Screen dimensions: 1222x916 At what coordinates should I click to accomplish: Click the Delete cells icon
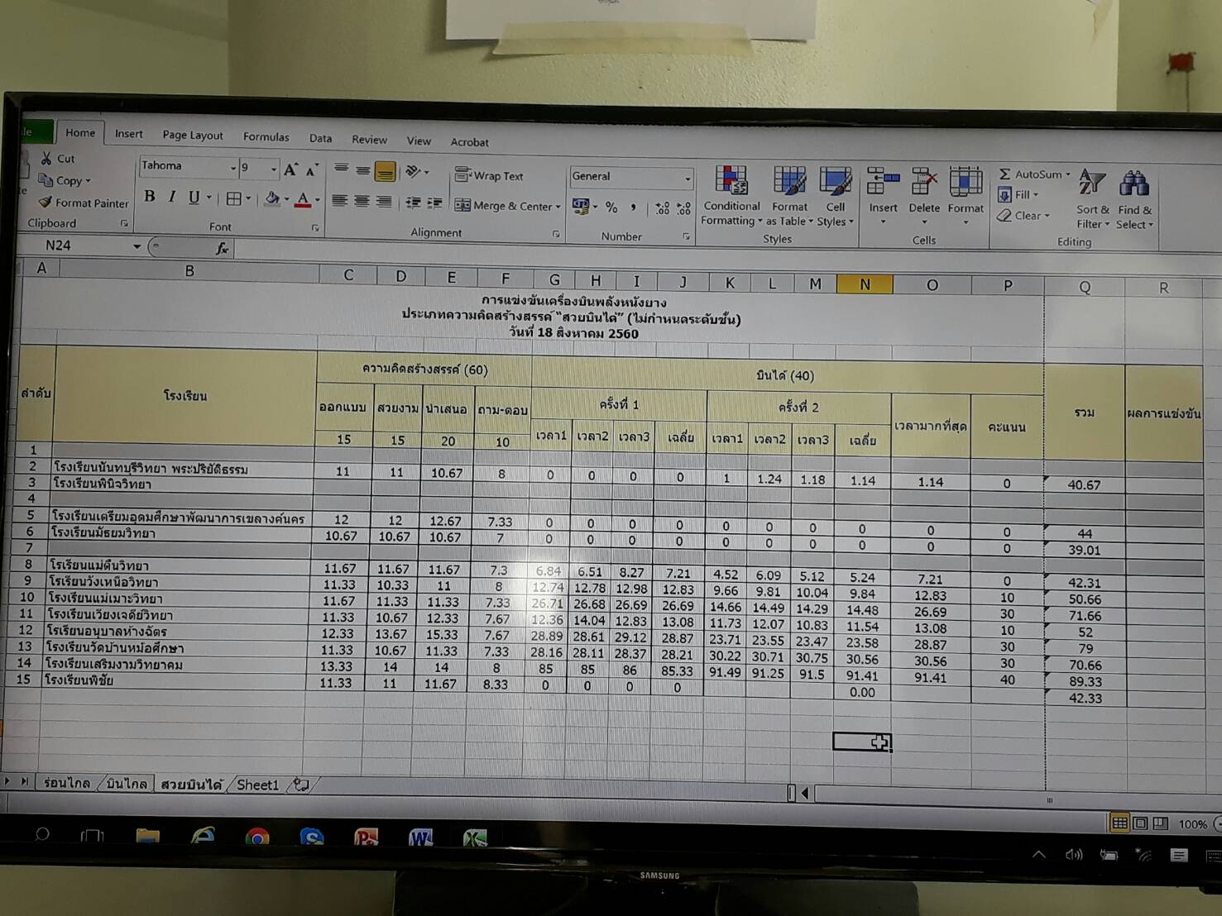(x=923, y=183)
